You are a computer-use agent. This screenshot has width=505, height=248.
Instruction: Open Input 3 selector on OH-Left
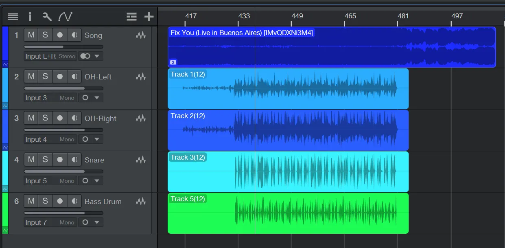[x=36, y=98]
